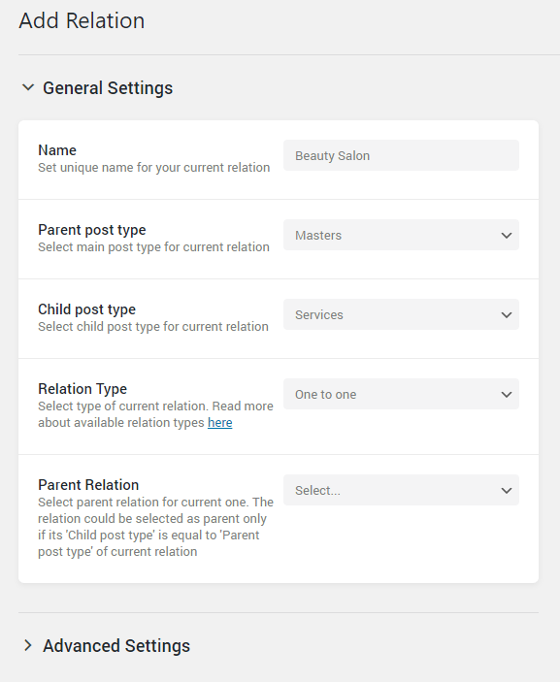The width and height of the screenshot is (560, 682).
Task: Click the chevron arrow beside Services
Action: pyautogui.click(x=507, y=315)
